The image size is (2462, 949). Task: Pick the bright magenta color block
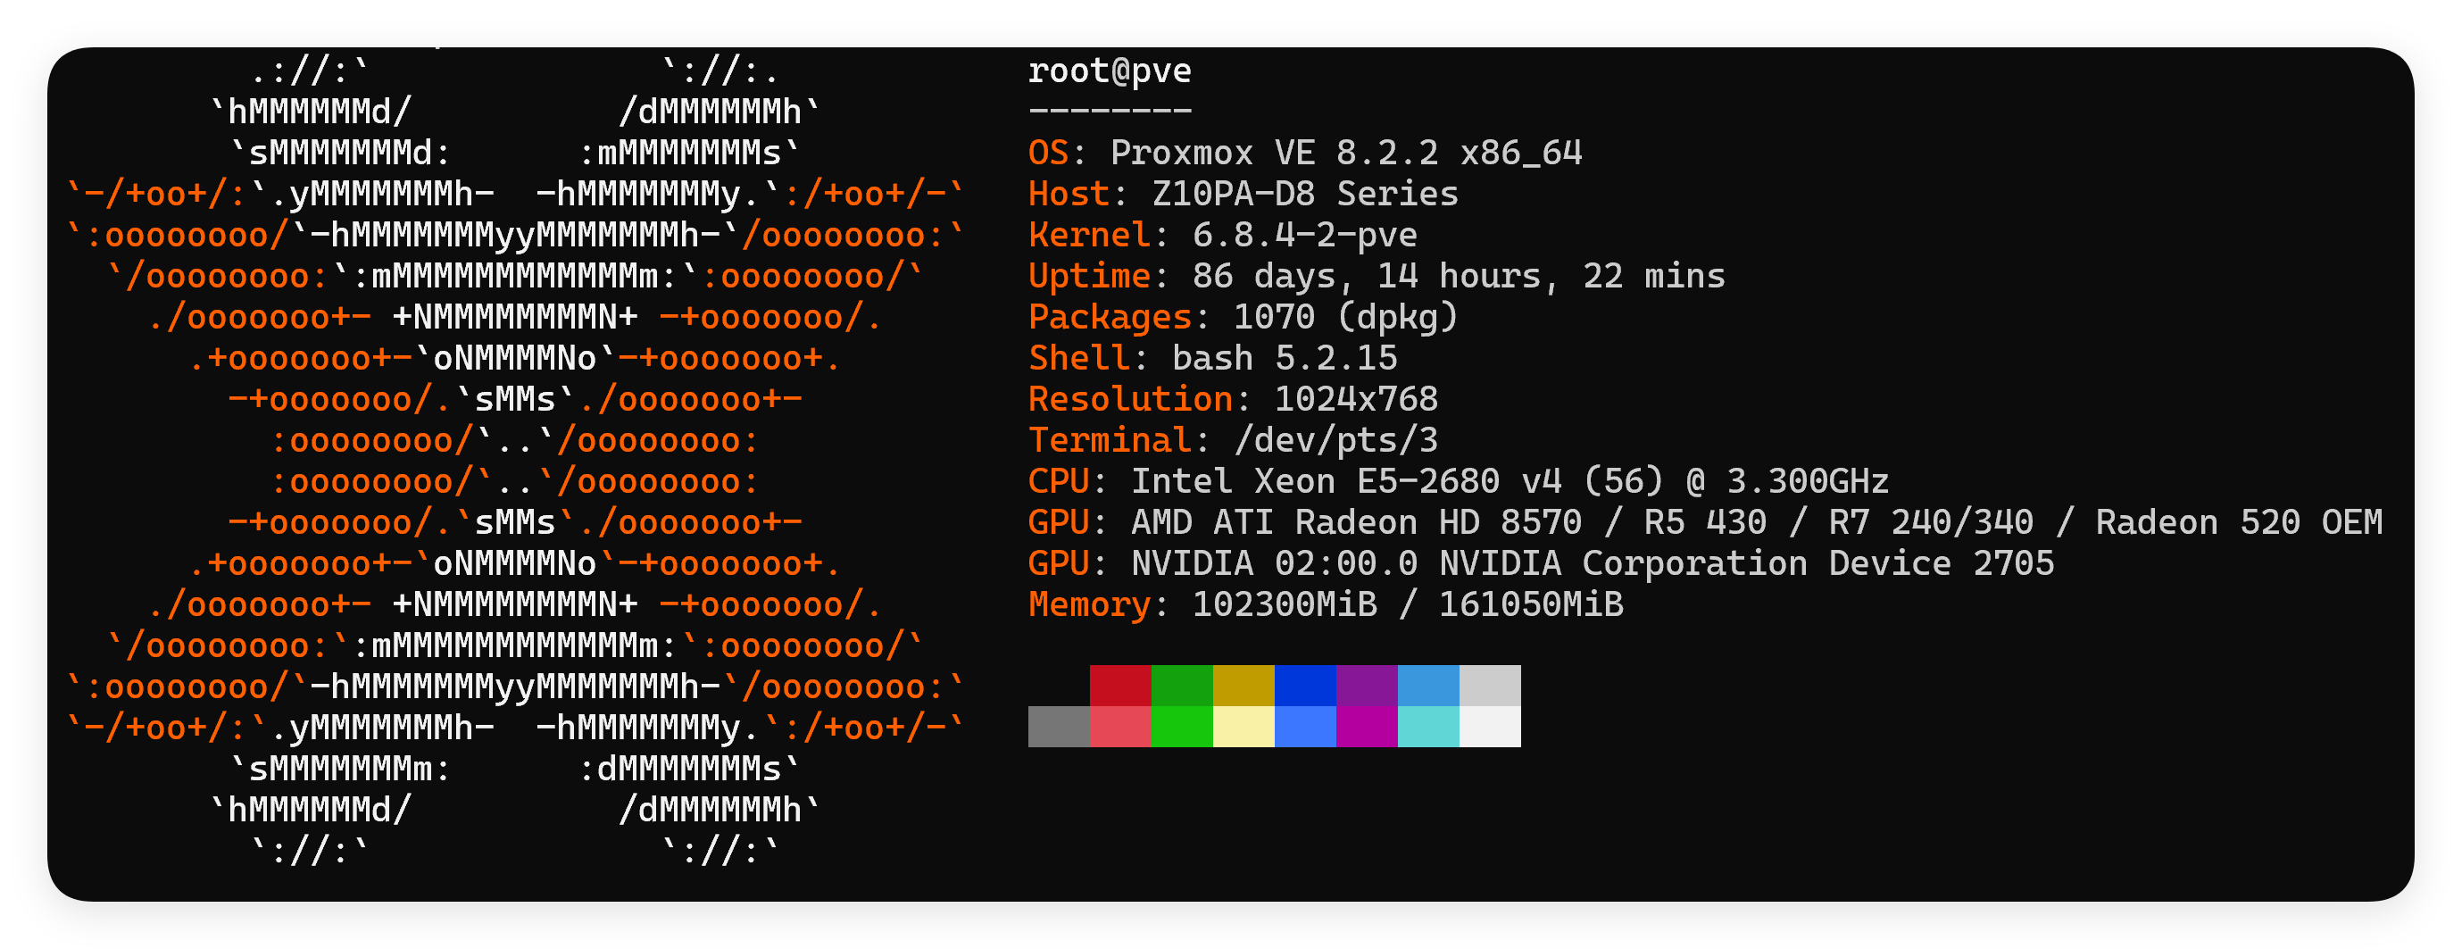(x=1367, y=727)
